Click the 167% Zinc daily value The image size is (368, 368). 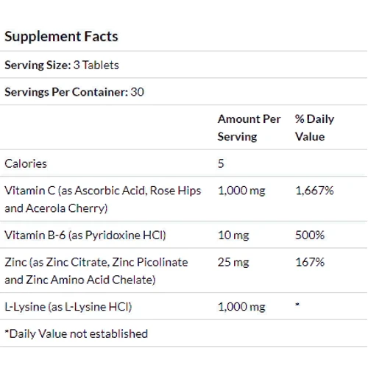pos(310,262)
